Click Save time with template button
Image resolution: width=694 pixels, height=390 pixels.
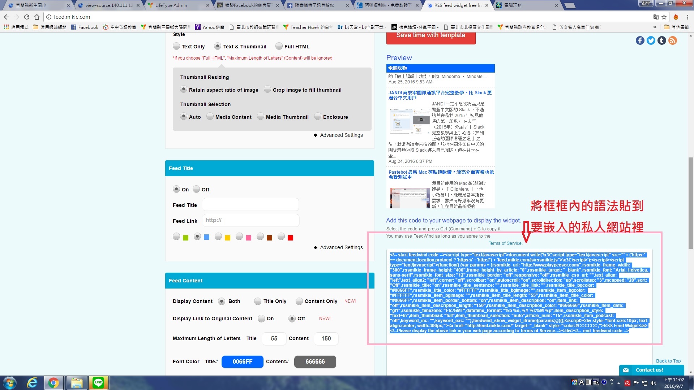click(431, 38)
